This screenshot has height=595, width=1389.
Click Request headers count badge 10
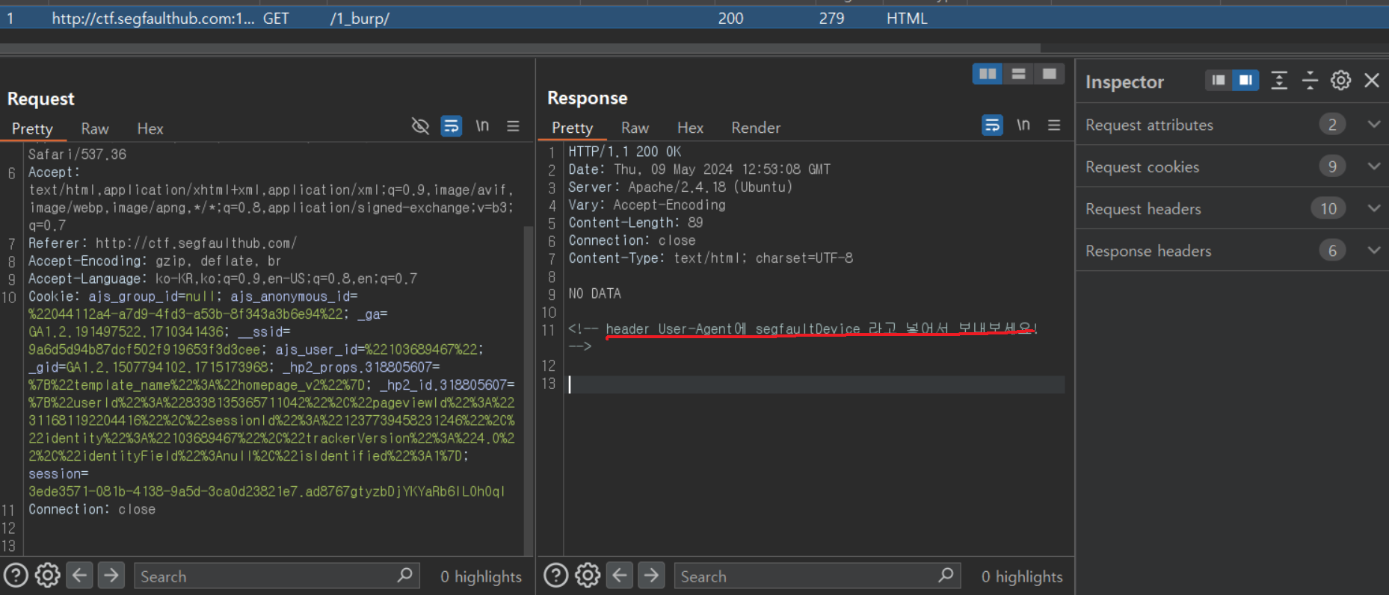point(1328,208)
